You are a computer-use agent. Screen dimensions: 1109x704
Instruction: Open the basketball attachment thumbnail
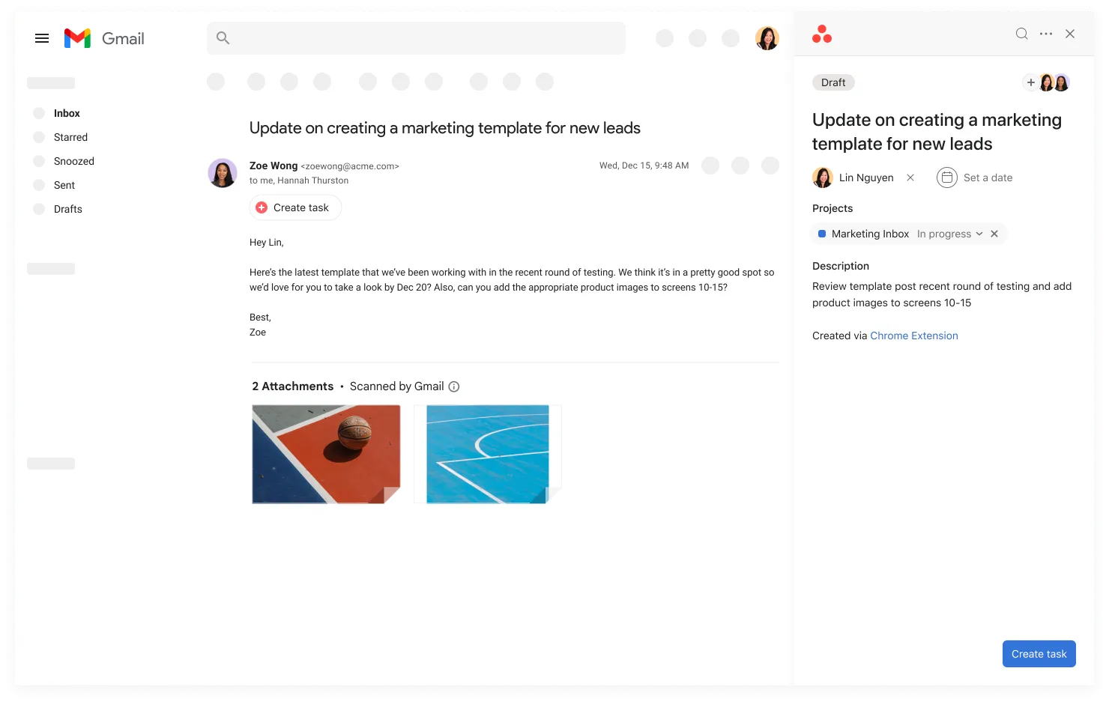click(x=326, y=454)
